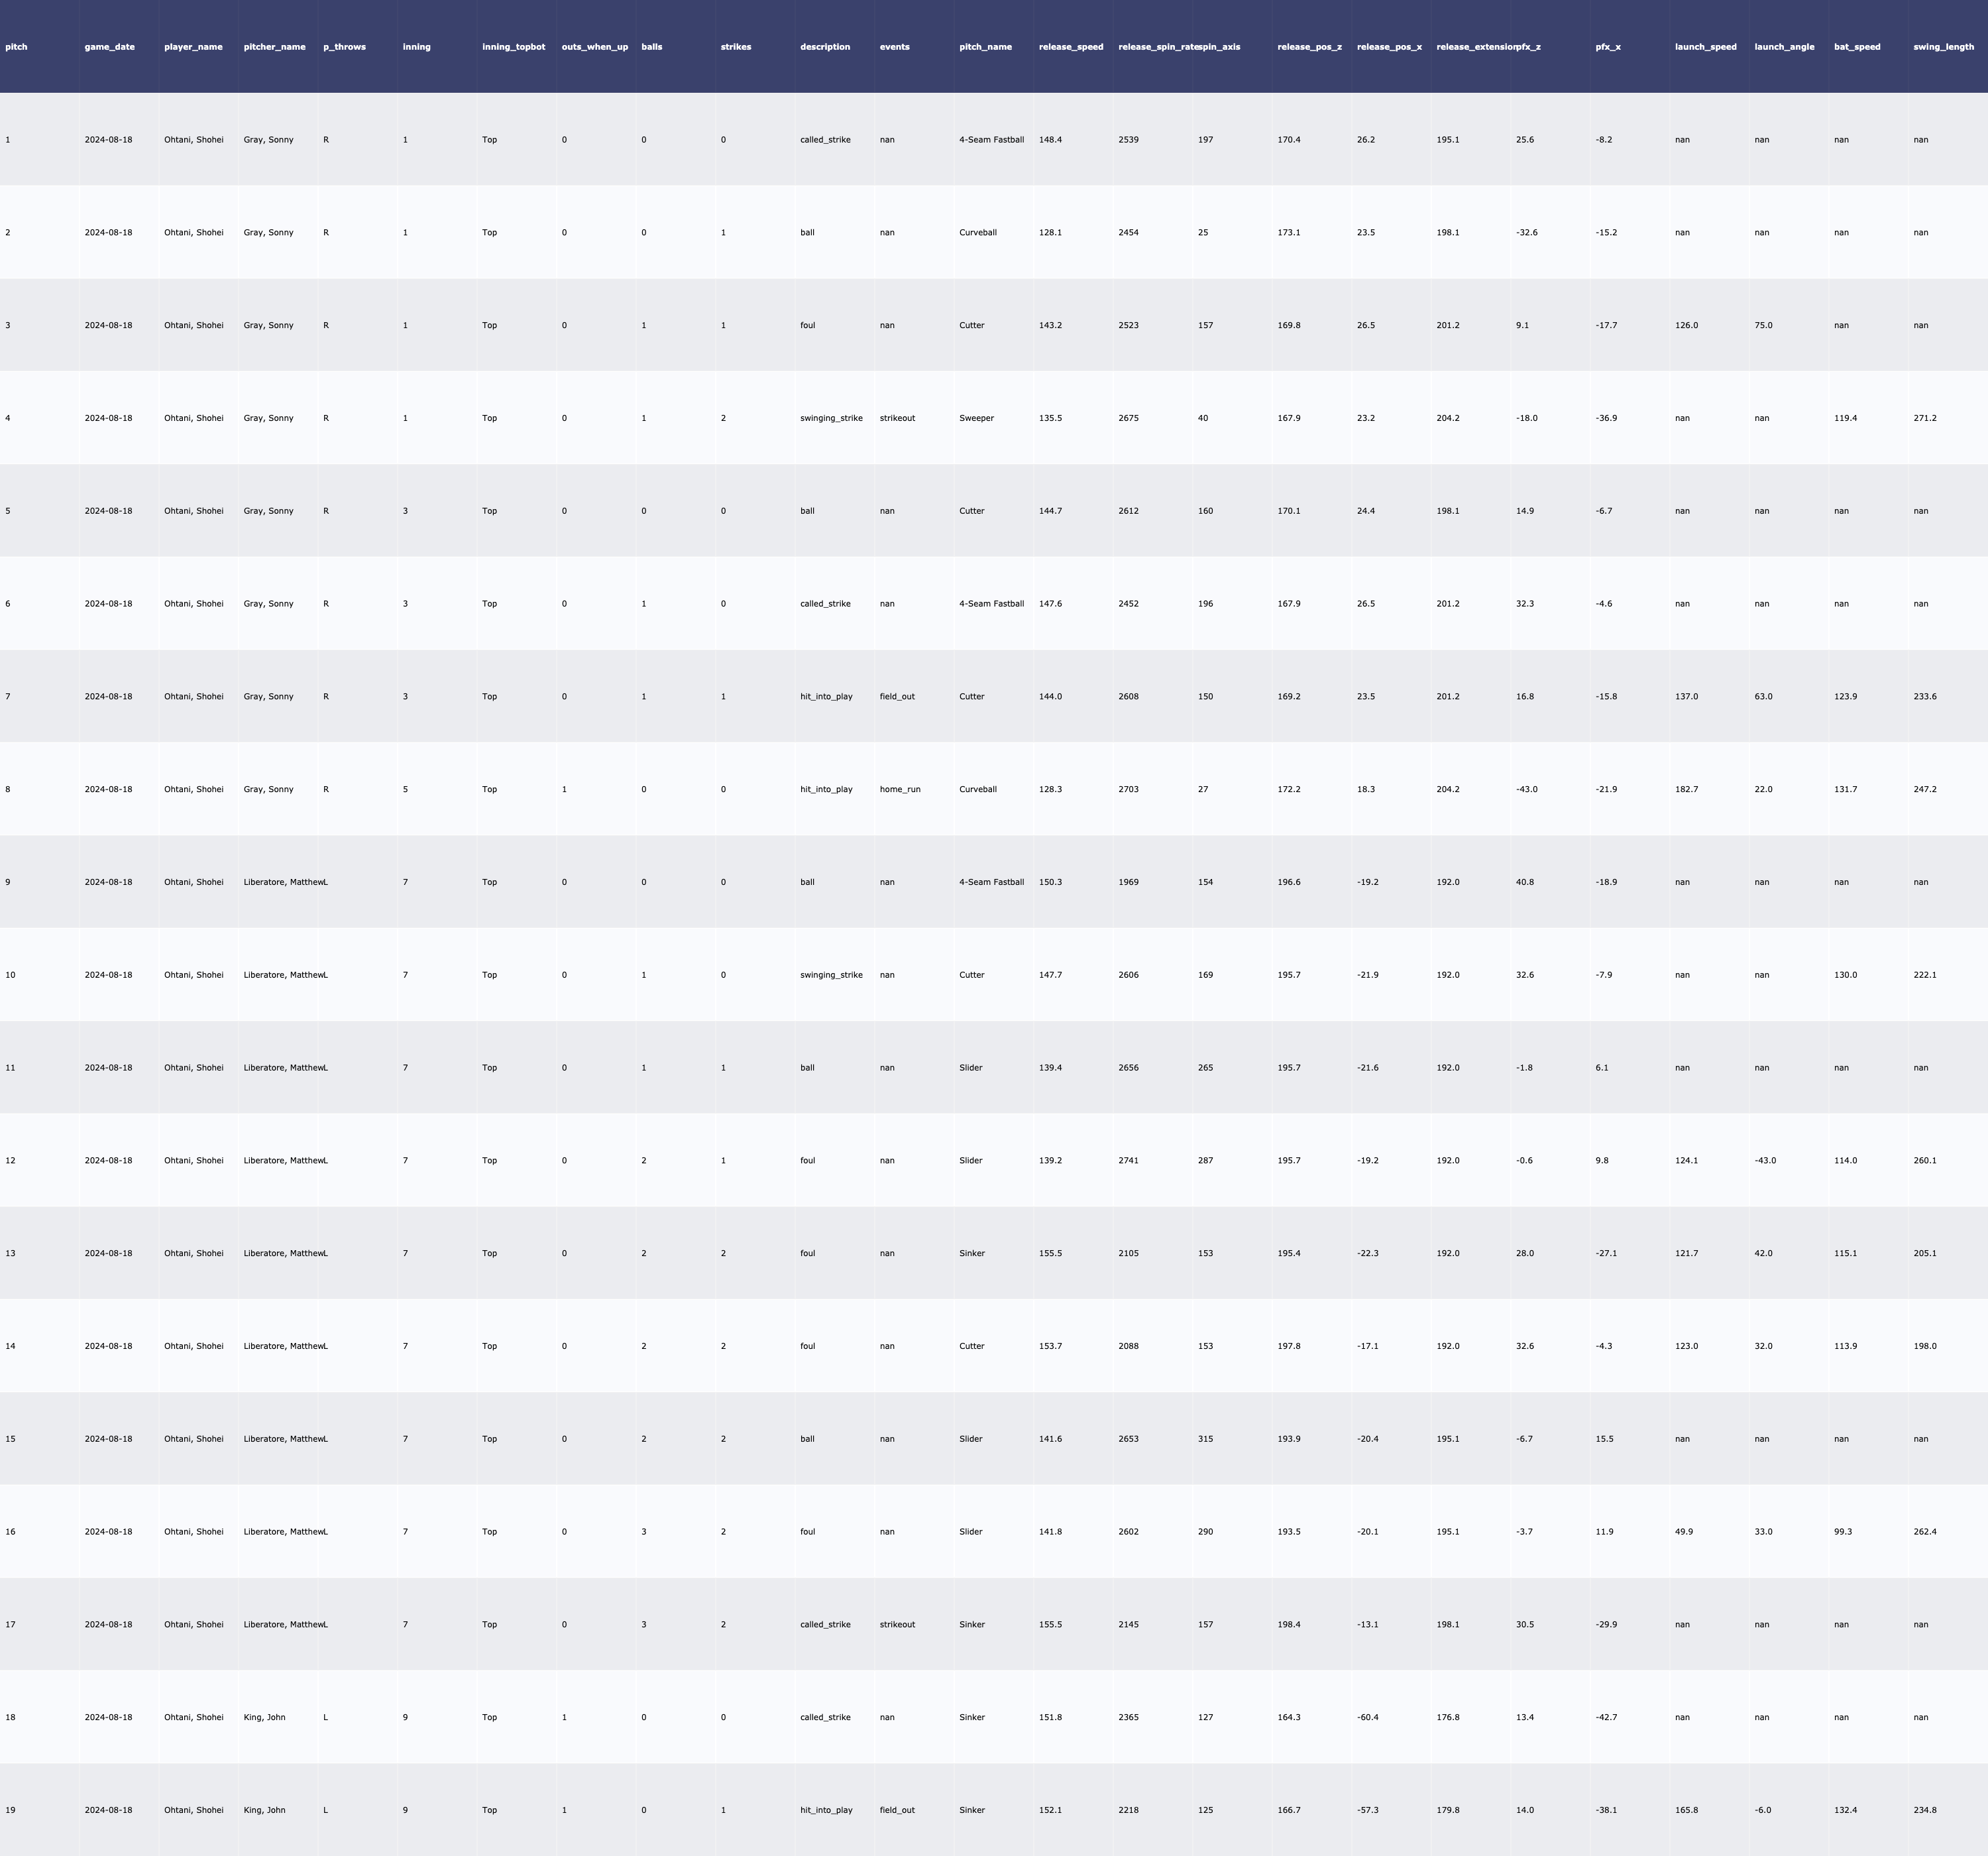The image size is (1988, 1856).
Task: Click the description column header
Action: [824, 47]
